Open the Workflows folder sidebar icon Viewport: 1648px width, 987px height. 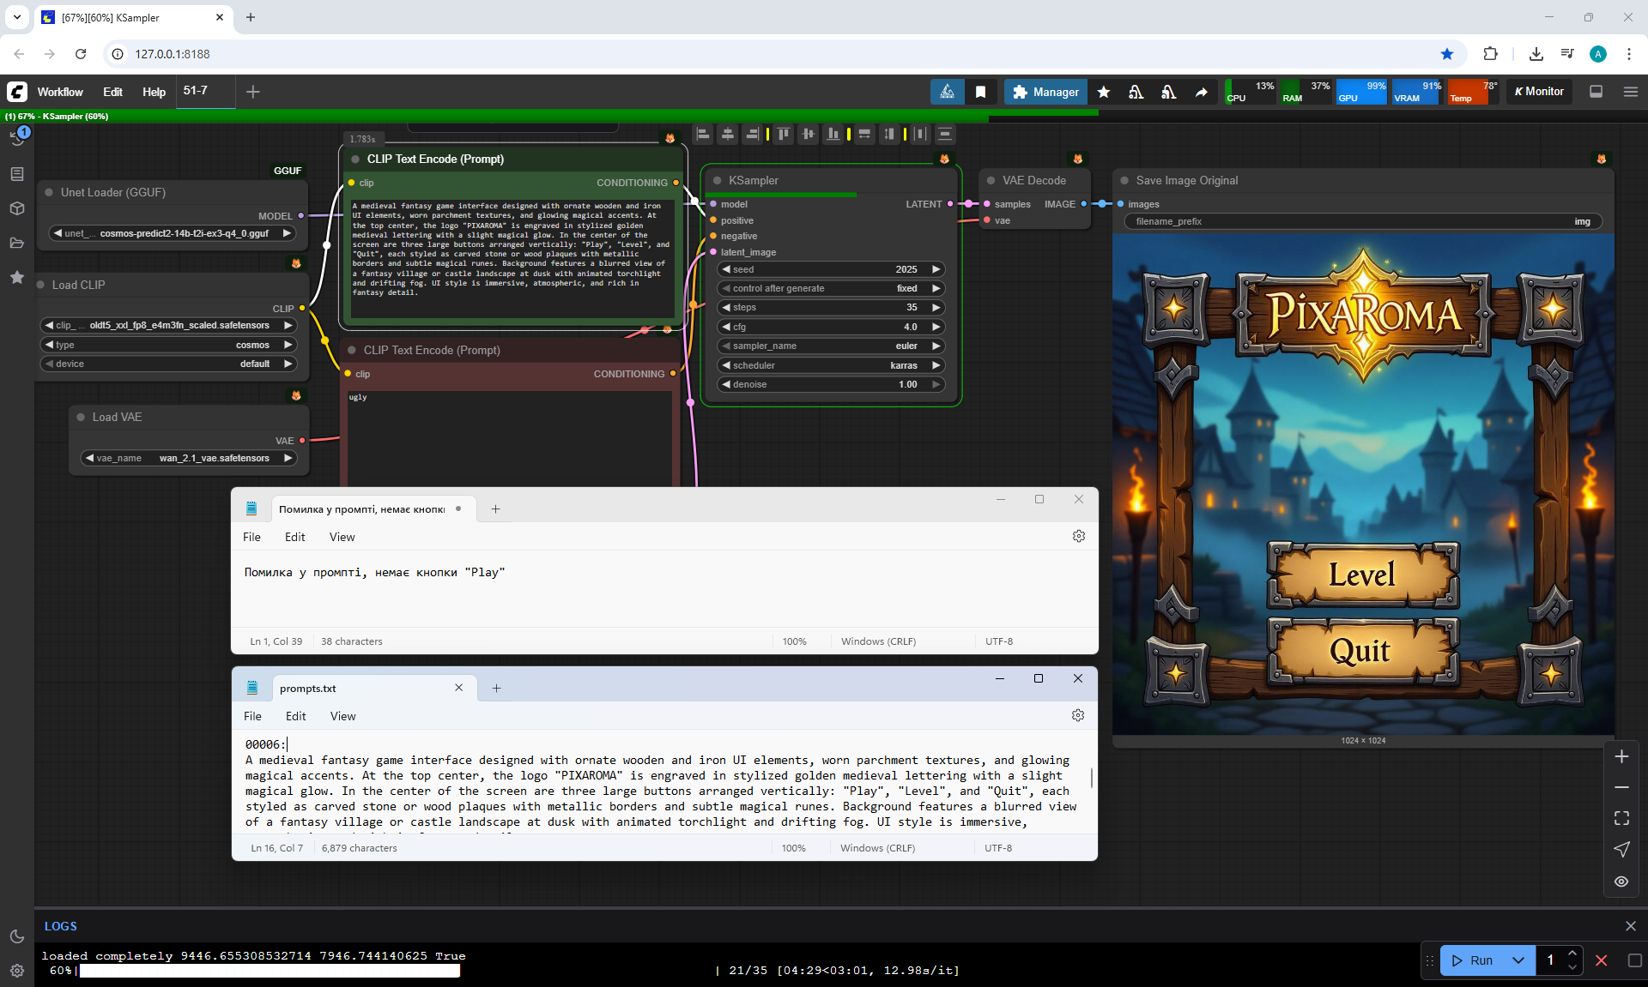point(17,243)
